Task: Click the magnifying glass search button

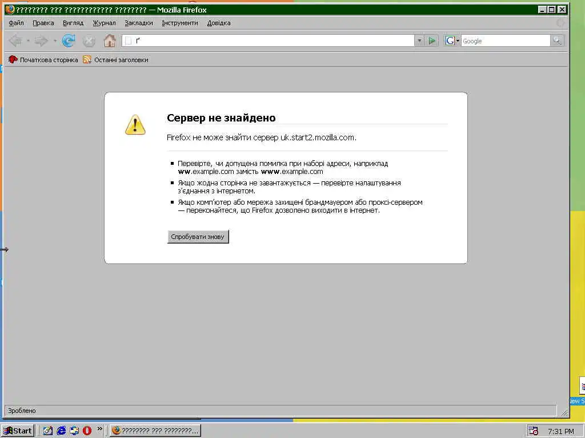Action: click(558, 40)
